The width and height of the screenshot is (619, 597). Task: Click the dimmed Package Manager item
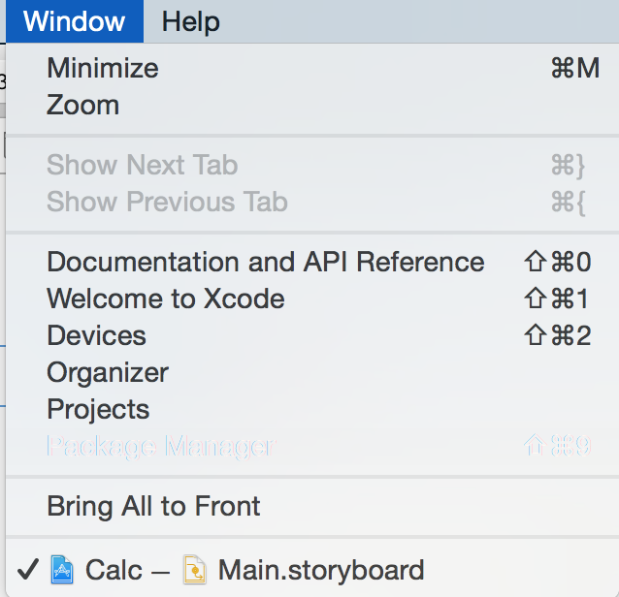[x=160, y=446]
